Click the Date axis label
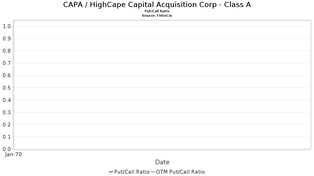 coord(162,162)
